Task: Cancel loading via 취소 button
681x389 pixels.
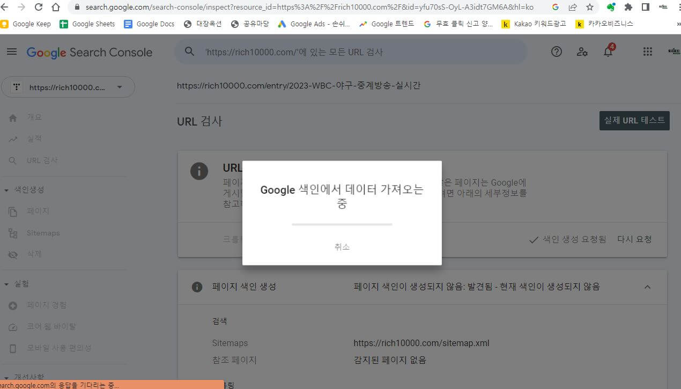Action: (342, 247)
